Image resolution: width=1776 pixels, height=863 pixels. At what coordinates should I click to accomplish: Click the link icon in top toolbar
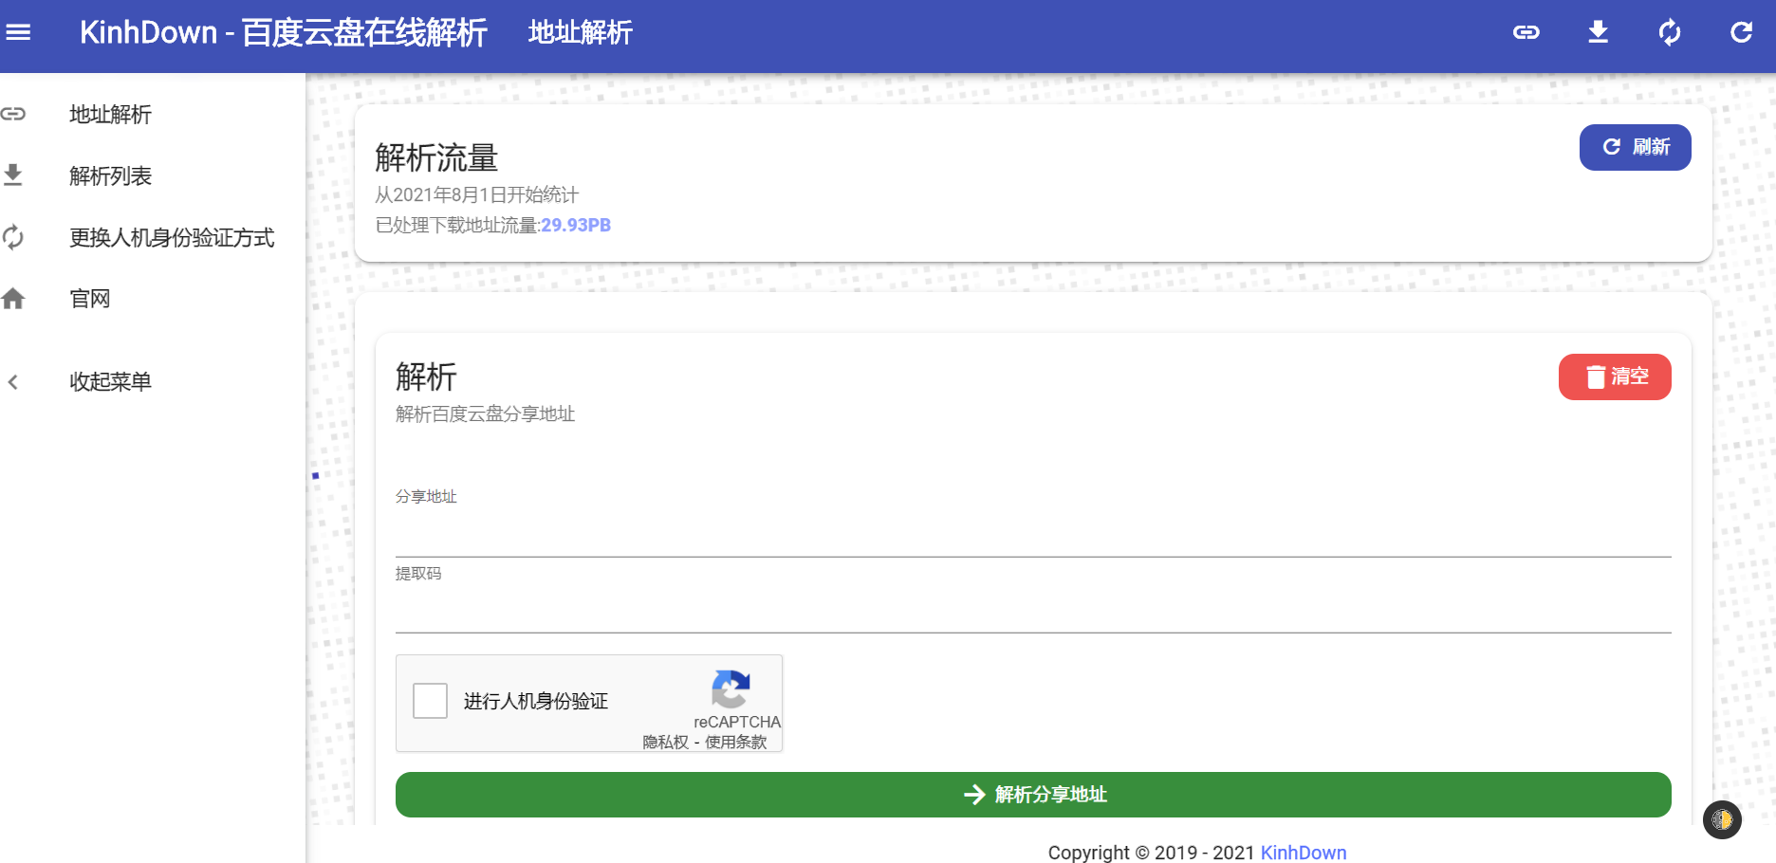[x=1526, y=32]
